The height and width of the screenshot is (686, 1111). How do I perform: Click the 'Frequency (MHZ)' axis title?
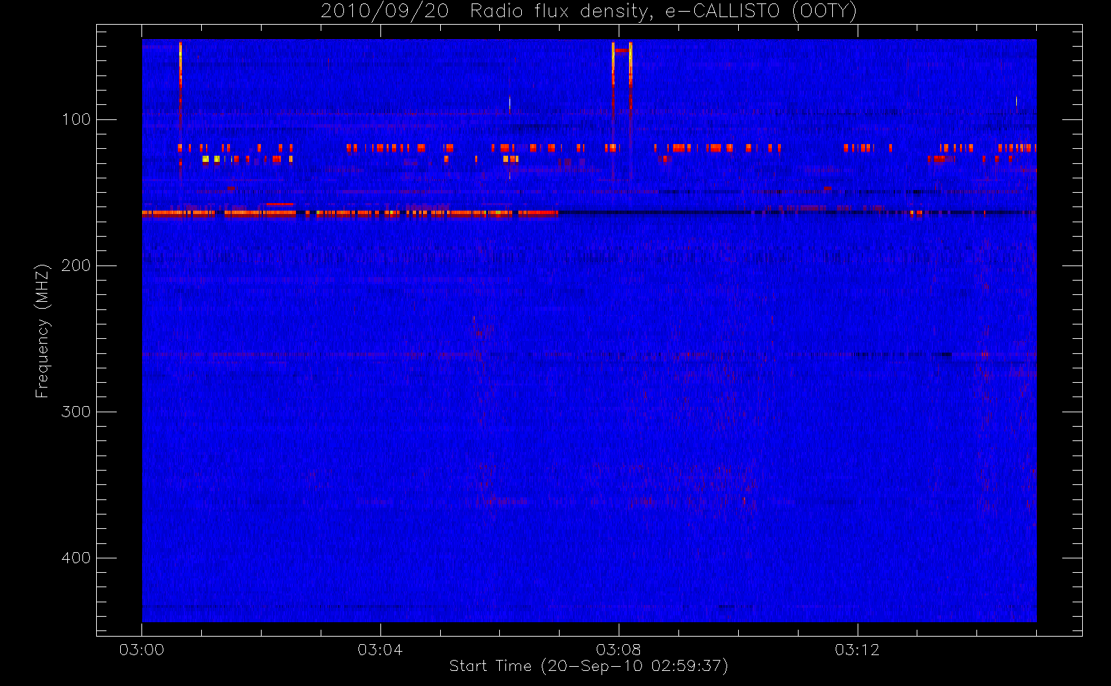pyautogui.click(x=43, y=331)
